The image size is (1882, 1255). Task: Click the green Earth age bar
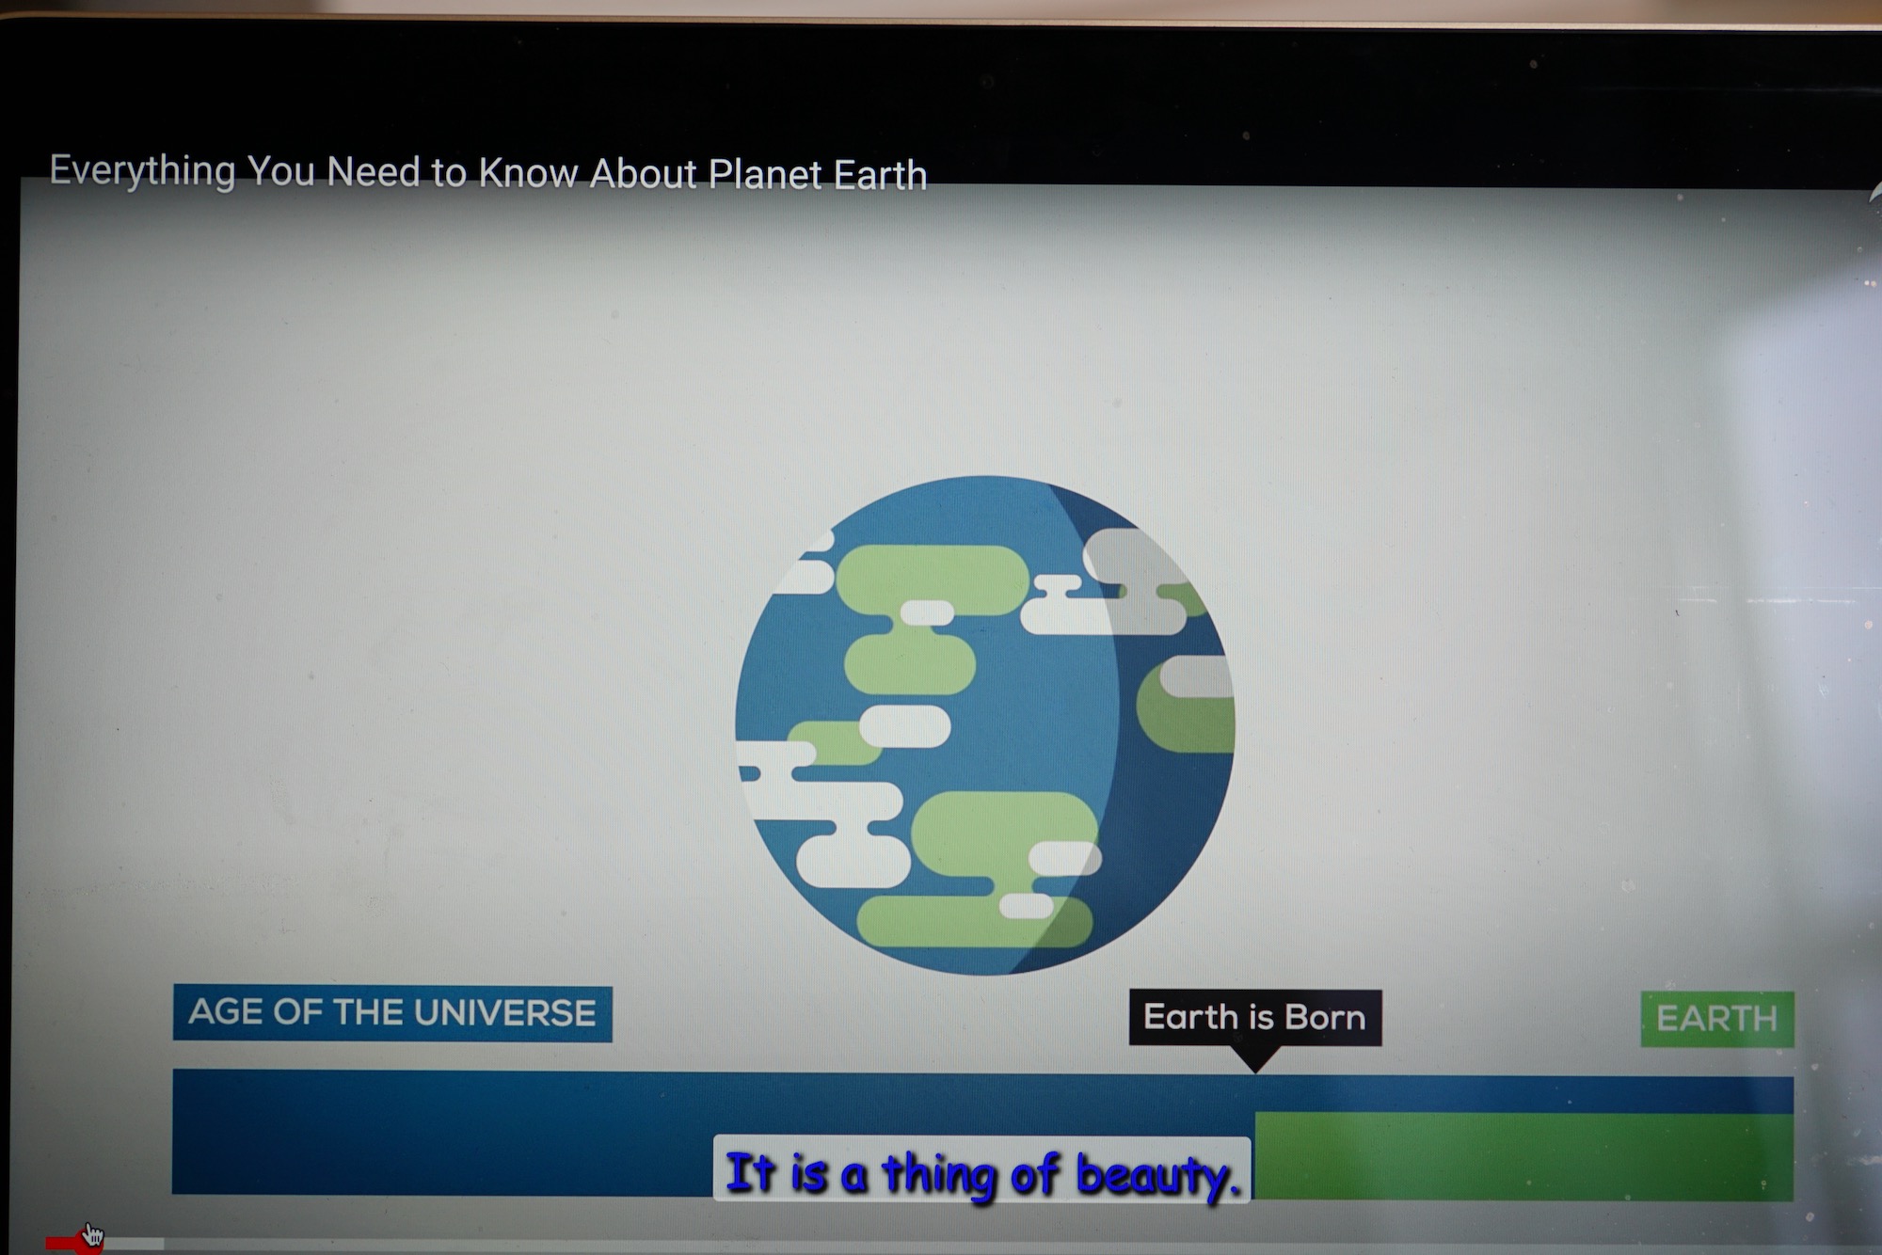(1524, 1155)
